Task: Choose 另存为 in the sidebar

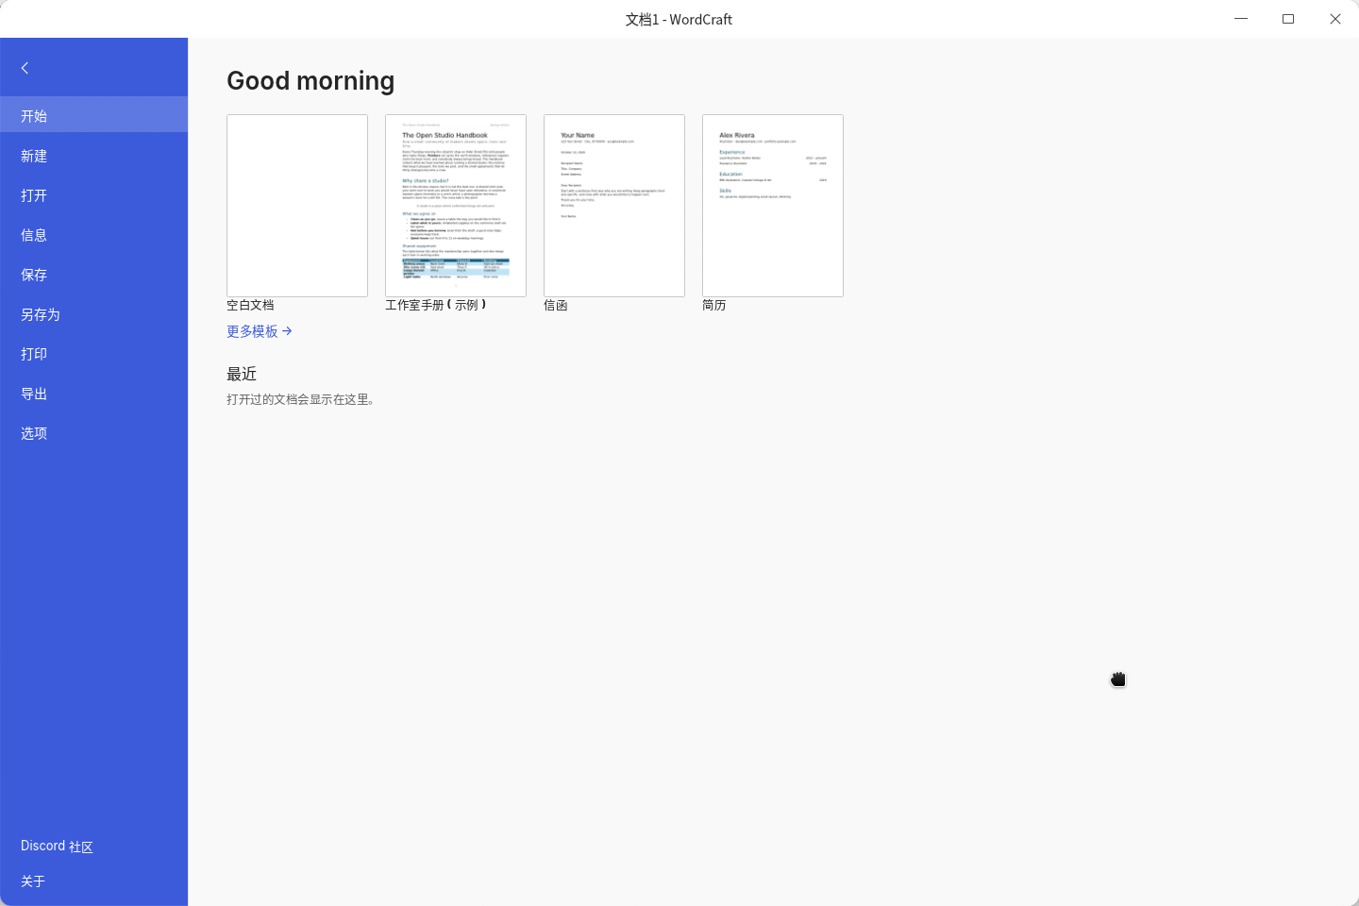Action: 94,314
